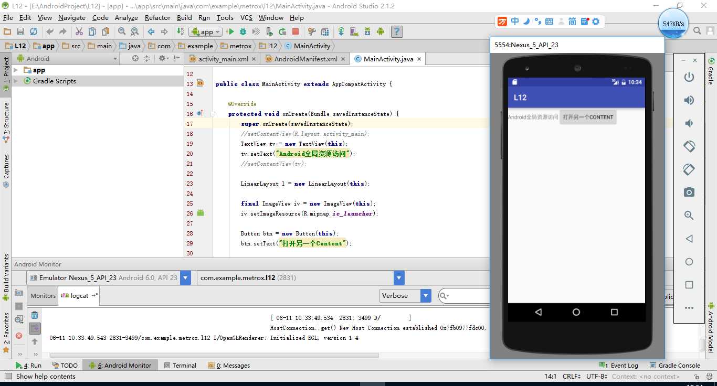Open Find with the magnifier icon
This screenshot has width=717, height=386.
click(121, 31)
